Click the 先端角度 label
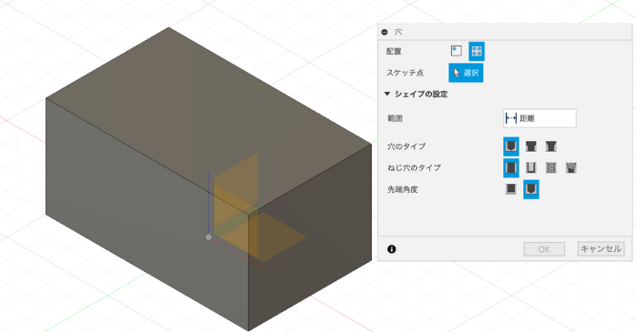The height and width of the screenshot is (332, 636). 403,189
